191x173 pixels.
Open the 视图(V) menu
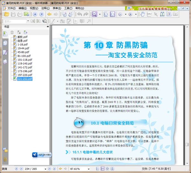coord(34,8)
